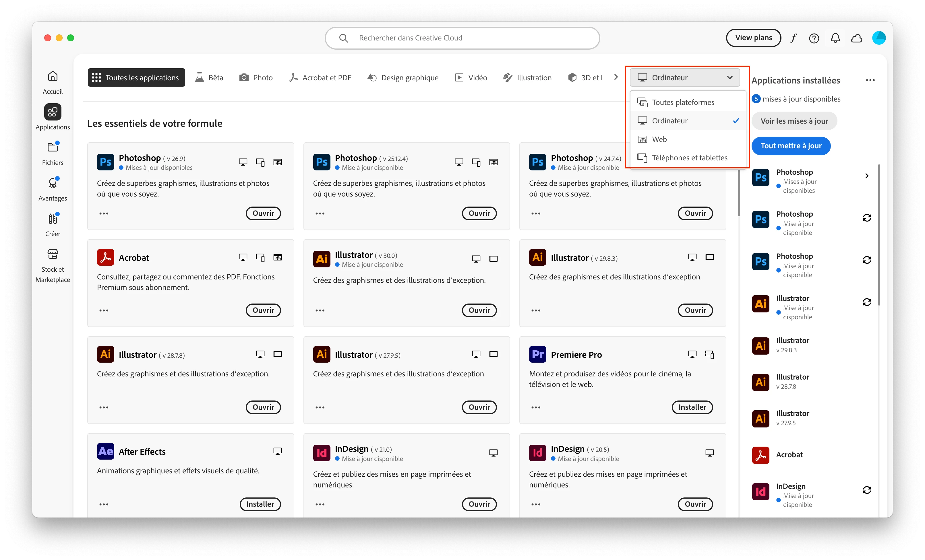Open more options for After Effects card
The width and height of the screenshot is (925, 560).
click(104, 504)
